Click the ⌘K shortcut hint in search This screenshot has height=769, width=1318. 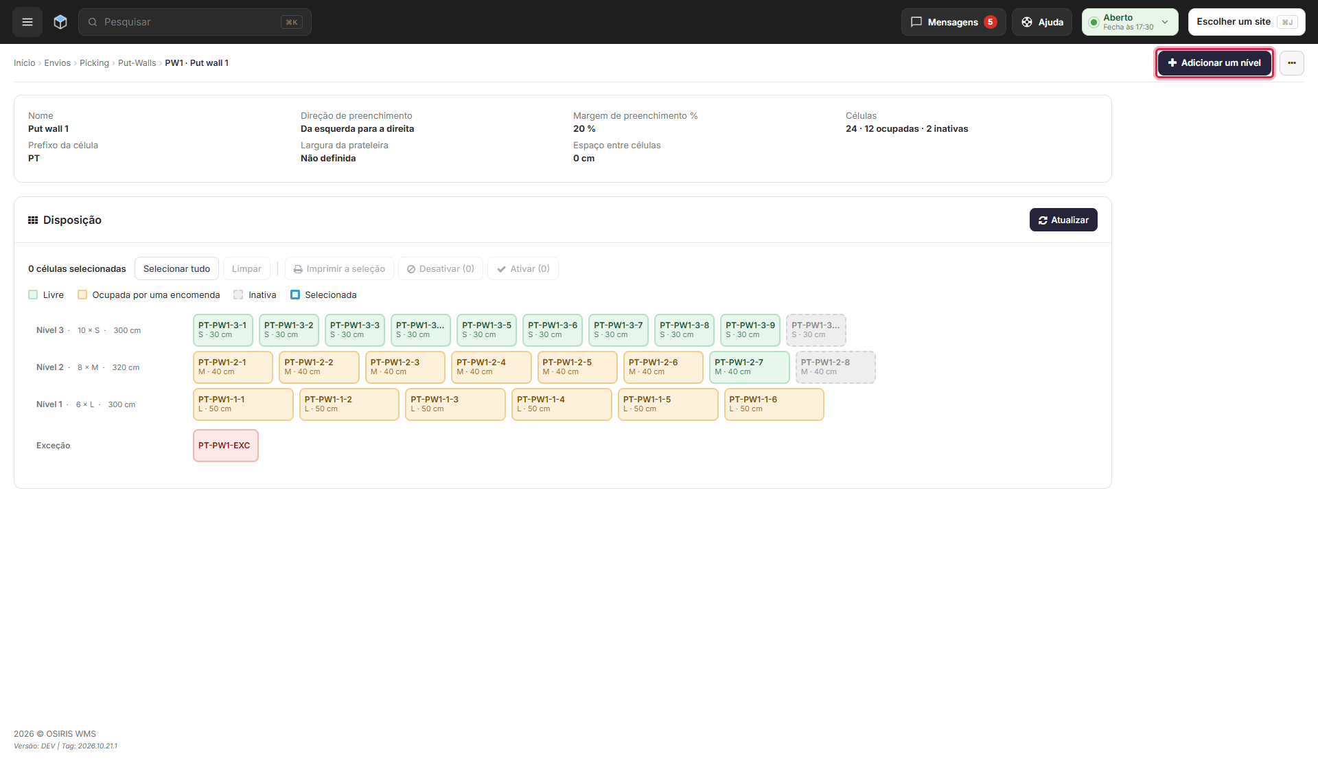coord(292,22)
